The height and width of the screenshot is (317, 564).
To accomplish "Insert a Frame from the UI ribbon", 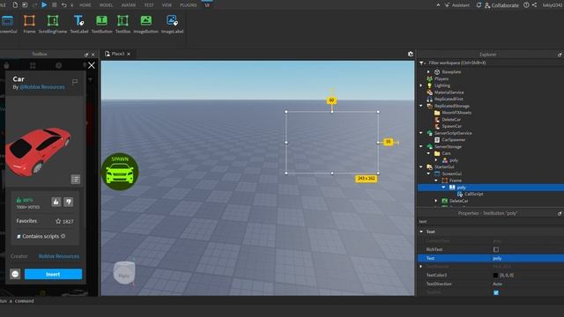I will tap(29, 24).
